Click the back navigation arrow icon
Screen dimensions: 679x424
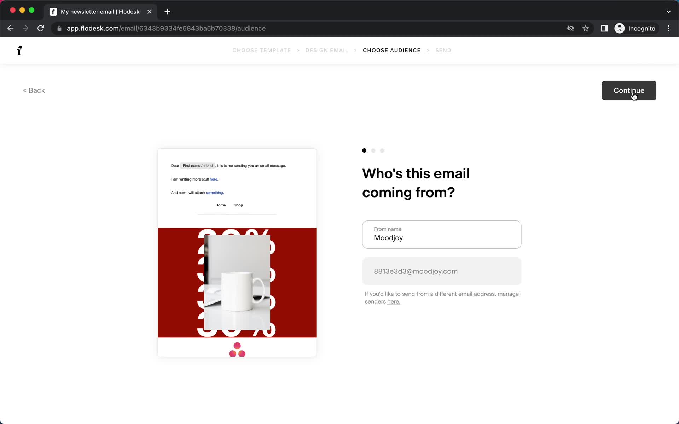(x=10, y=28)
